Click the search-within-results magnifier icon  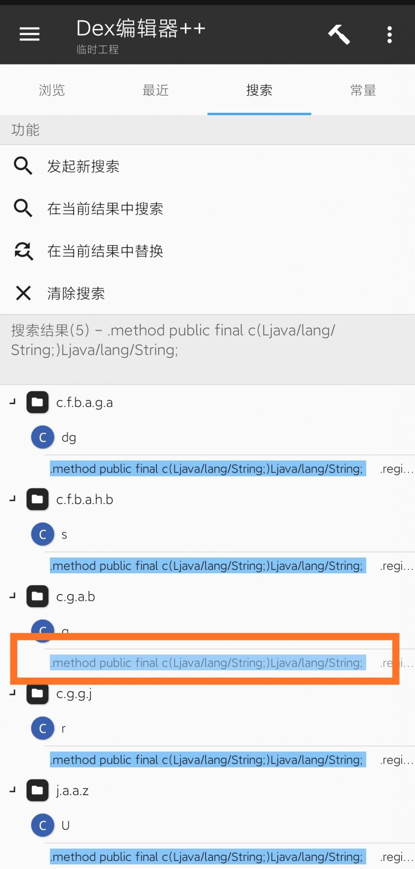click(x=23, y=208)
